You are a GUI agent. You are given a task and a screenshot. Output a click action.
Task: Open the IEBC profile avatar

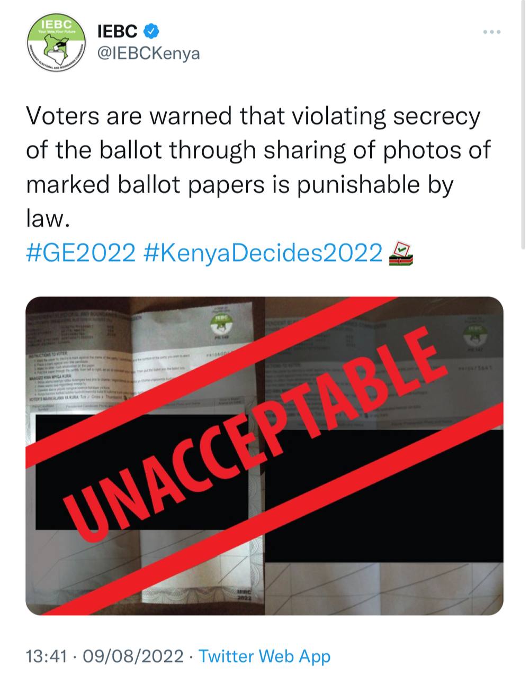(x=57, y=43)
